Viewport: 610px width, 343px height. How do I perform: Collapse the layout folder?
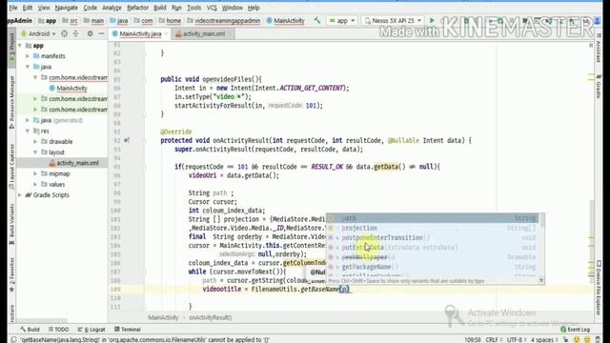point(35,152)
